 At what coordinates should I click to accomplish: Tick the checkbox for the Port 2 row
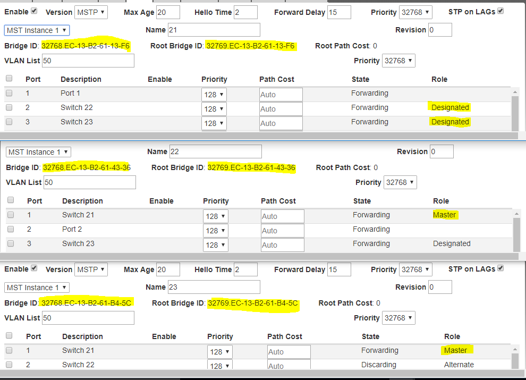pos(11,230)
